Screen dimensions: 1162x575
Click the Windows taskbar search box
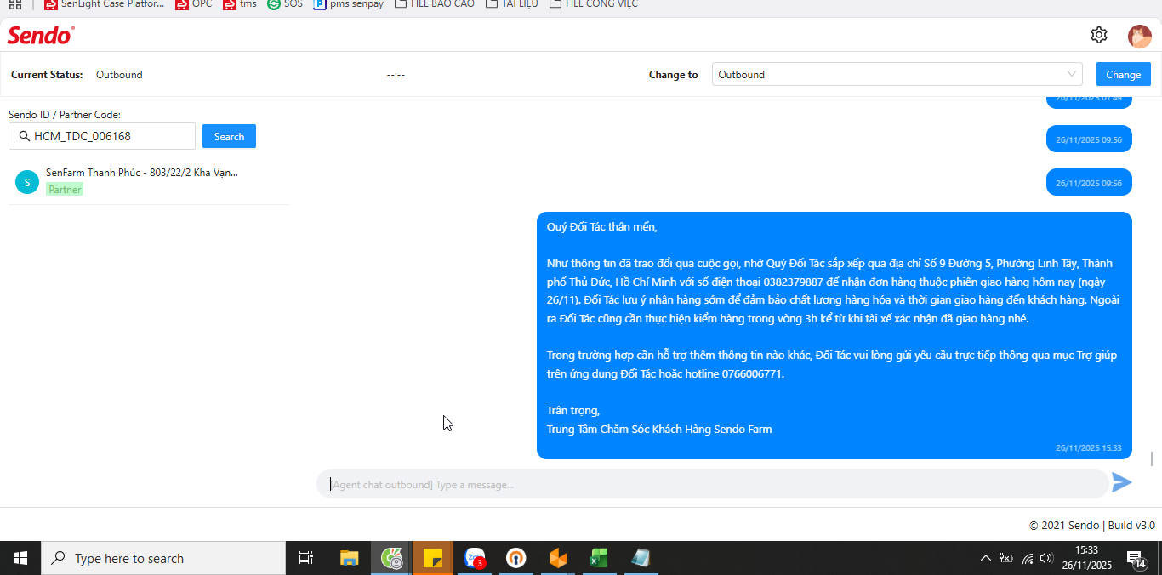(x=163, y=558)
